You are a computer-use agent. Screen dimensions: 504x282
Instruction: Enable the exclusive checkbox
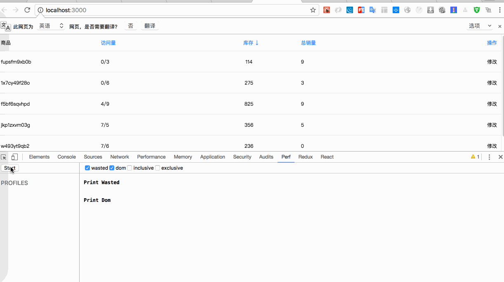[158, 168]
